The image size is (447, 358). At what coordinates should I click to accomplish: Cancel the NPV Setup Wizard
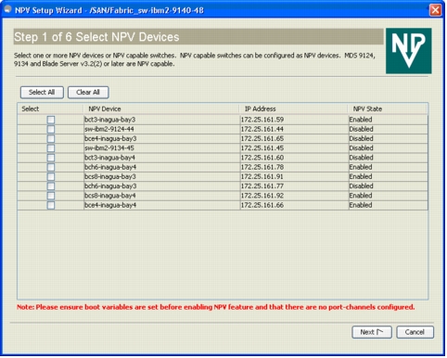(415, 332)
